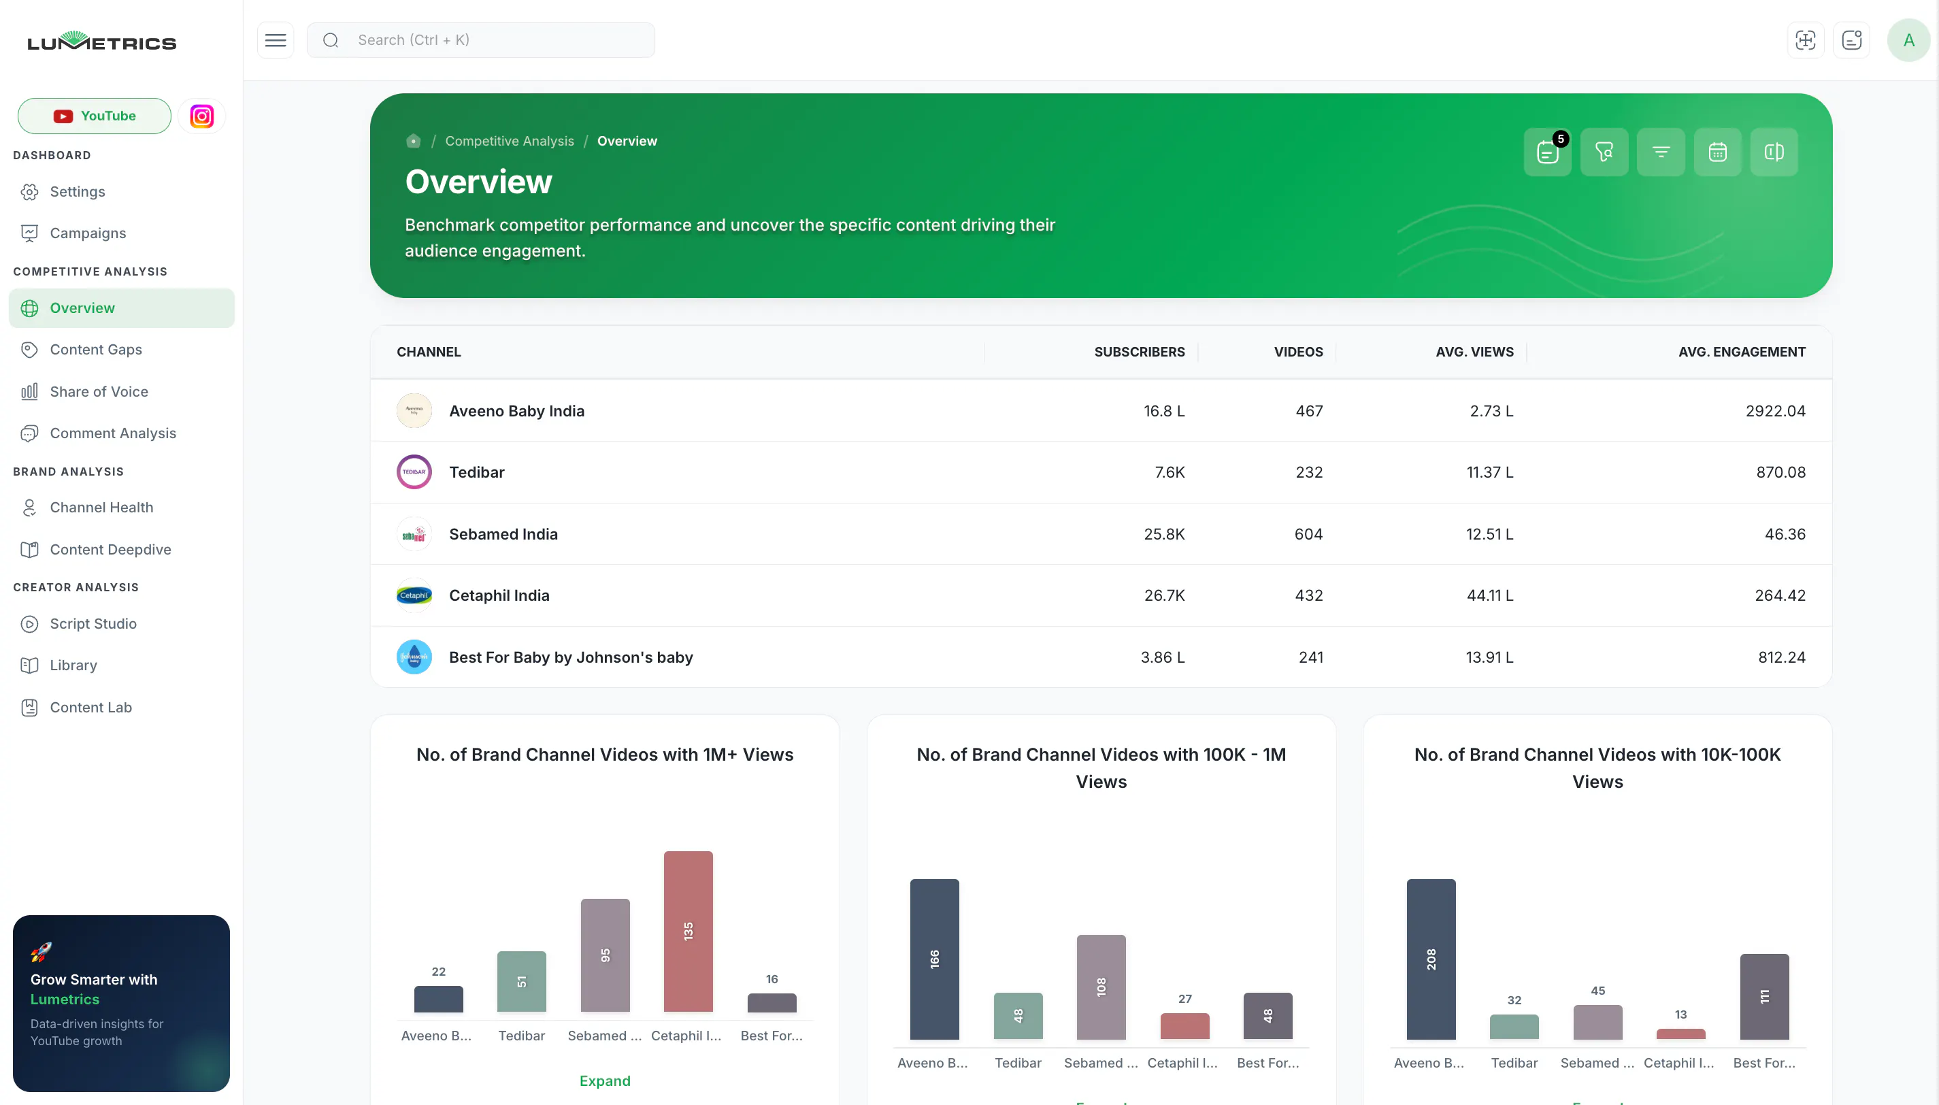Open the notification note icon in top bar
Screen dimensions: 1939x1105
(x=1851, y=40)
